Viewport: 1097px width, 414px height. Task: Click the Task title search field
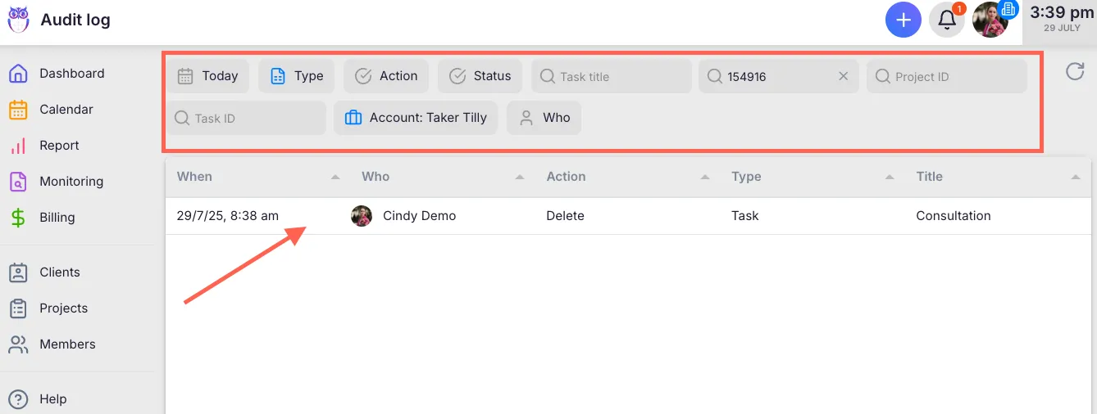point(612,76)
